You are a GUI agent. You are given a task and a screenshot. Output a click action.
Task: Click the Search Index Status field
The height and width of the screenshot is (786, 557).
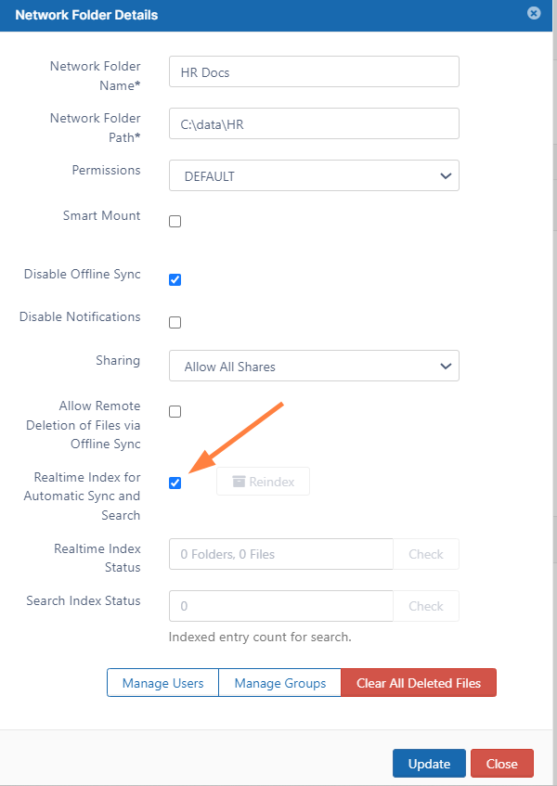[281, 606]
